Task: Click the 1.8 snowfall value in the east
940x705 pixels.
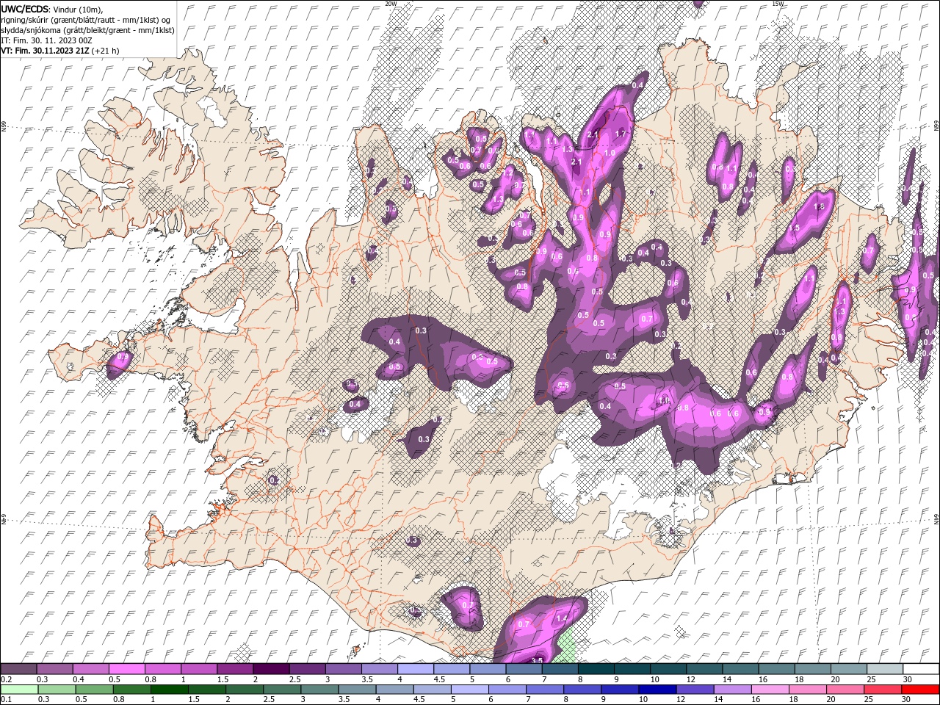Action: [x=820, y=207]
